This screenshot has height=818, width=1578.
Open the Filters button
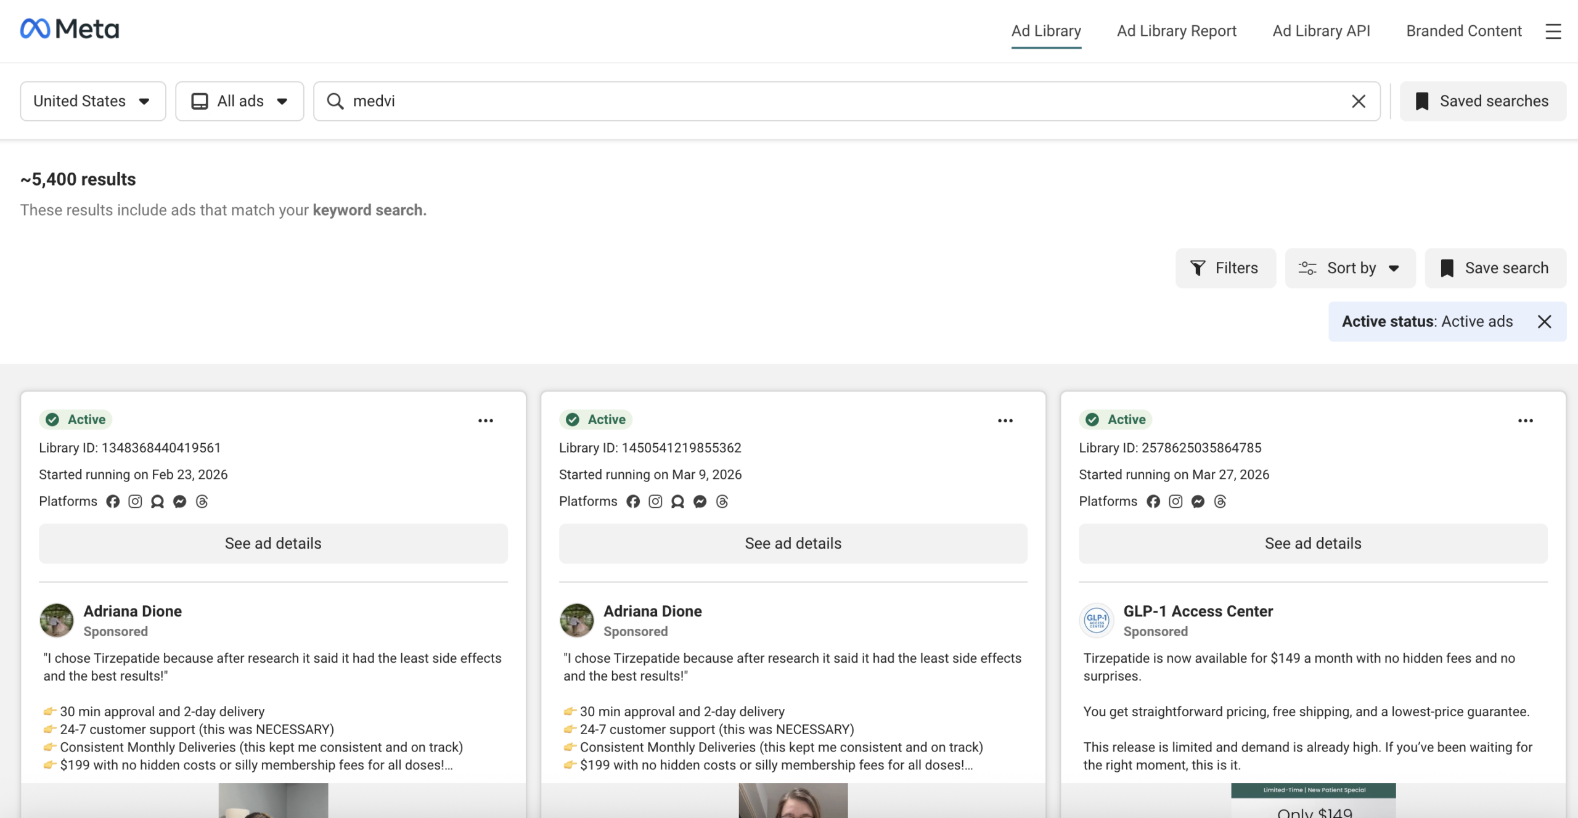tap(1225, 268)
